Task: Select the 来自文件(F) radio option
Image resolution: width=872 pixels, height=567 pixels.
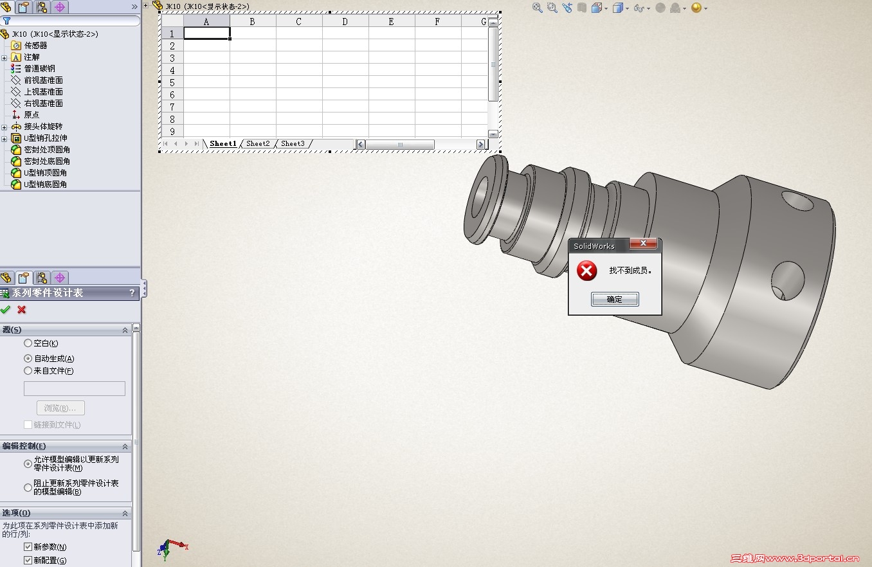Action: [x=28, y=370]
